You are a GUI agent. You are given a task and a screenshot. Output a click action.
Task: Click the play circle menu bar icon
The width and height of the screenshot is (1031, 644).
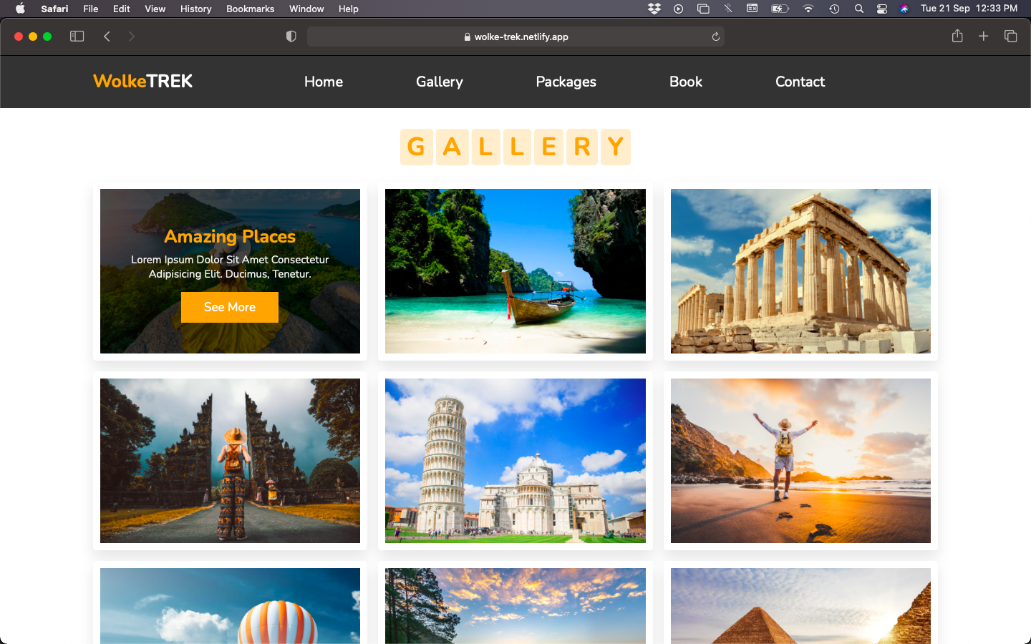point(679,9)
